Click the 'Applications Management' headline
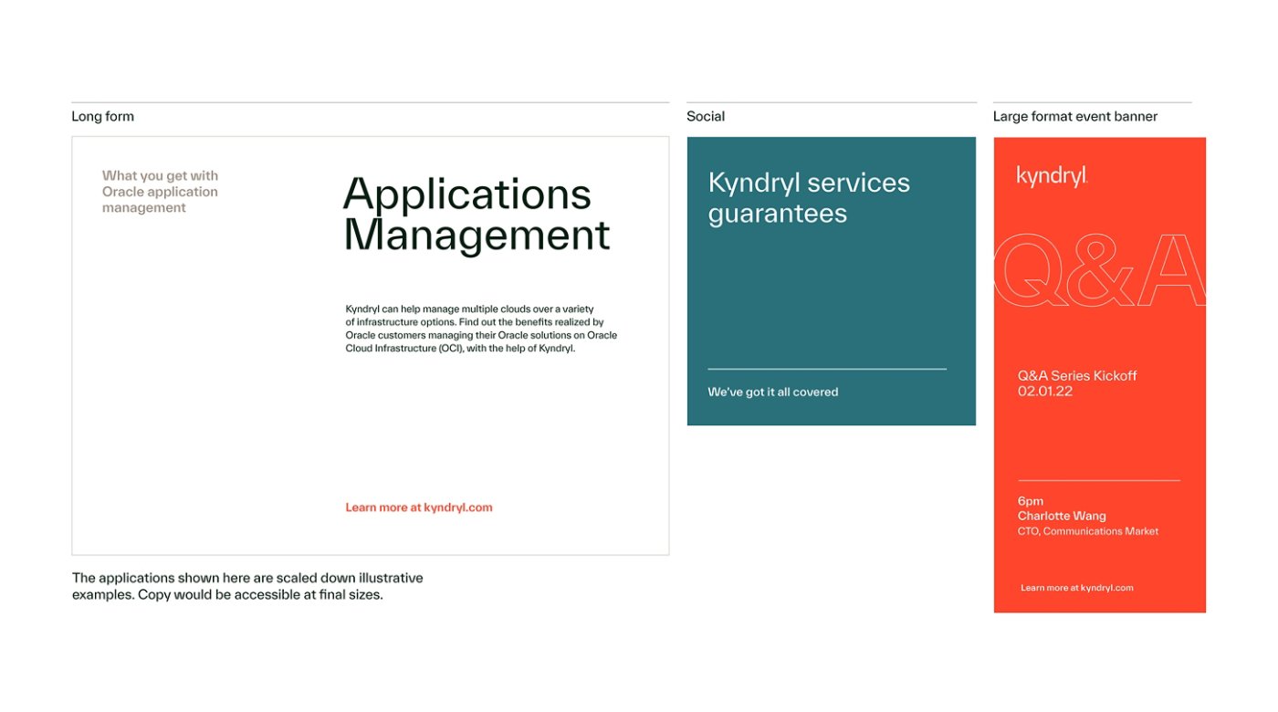This screenshot has height=712, width=1278. coord(475,214)
